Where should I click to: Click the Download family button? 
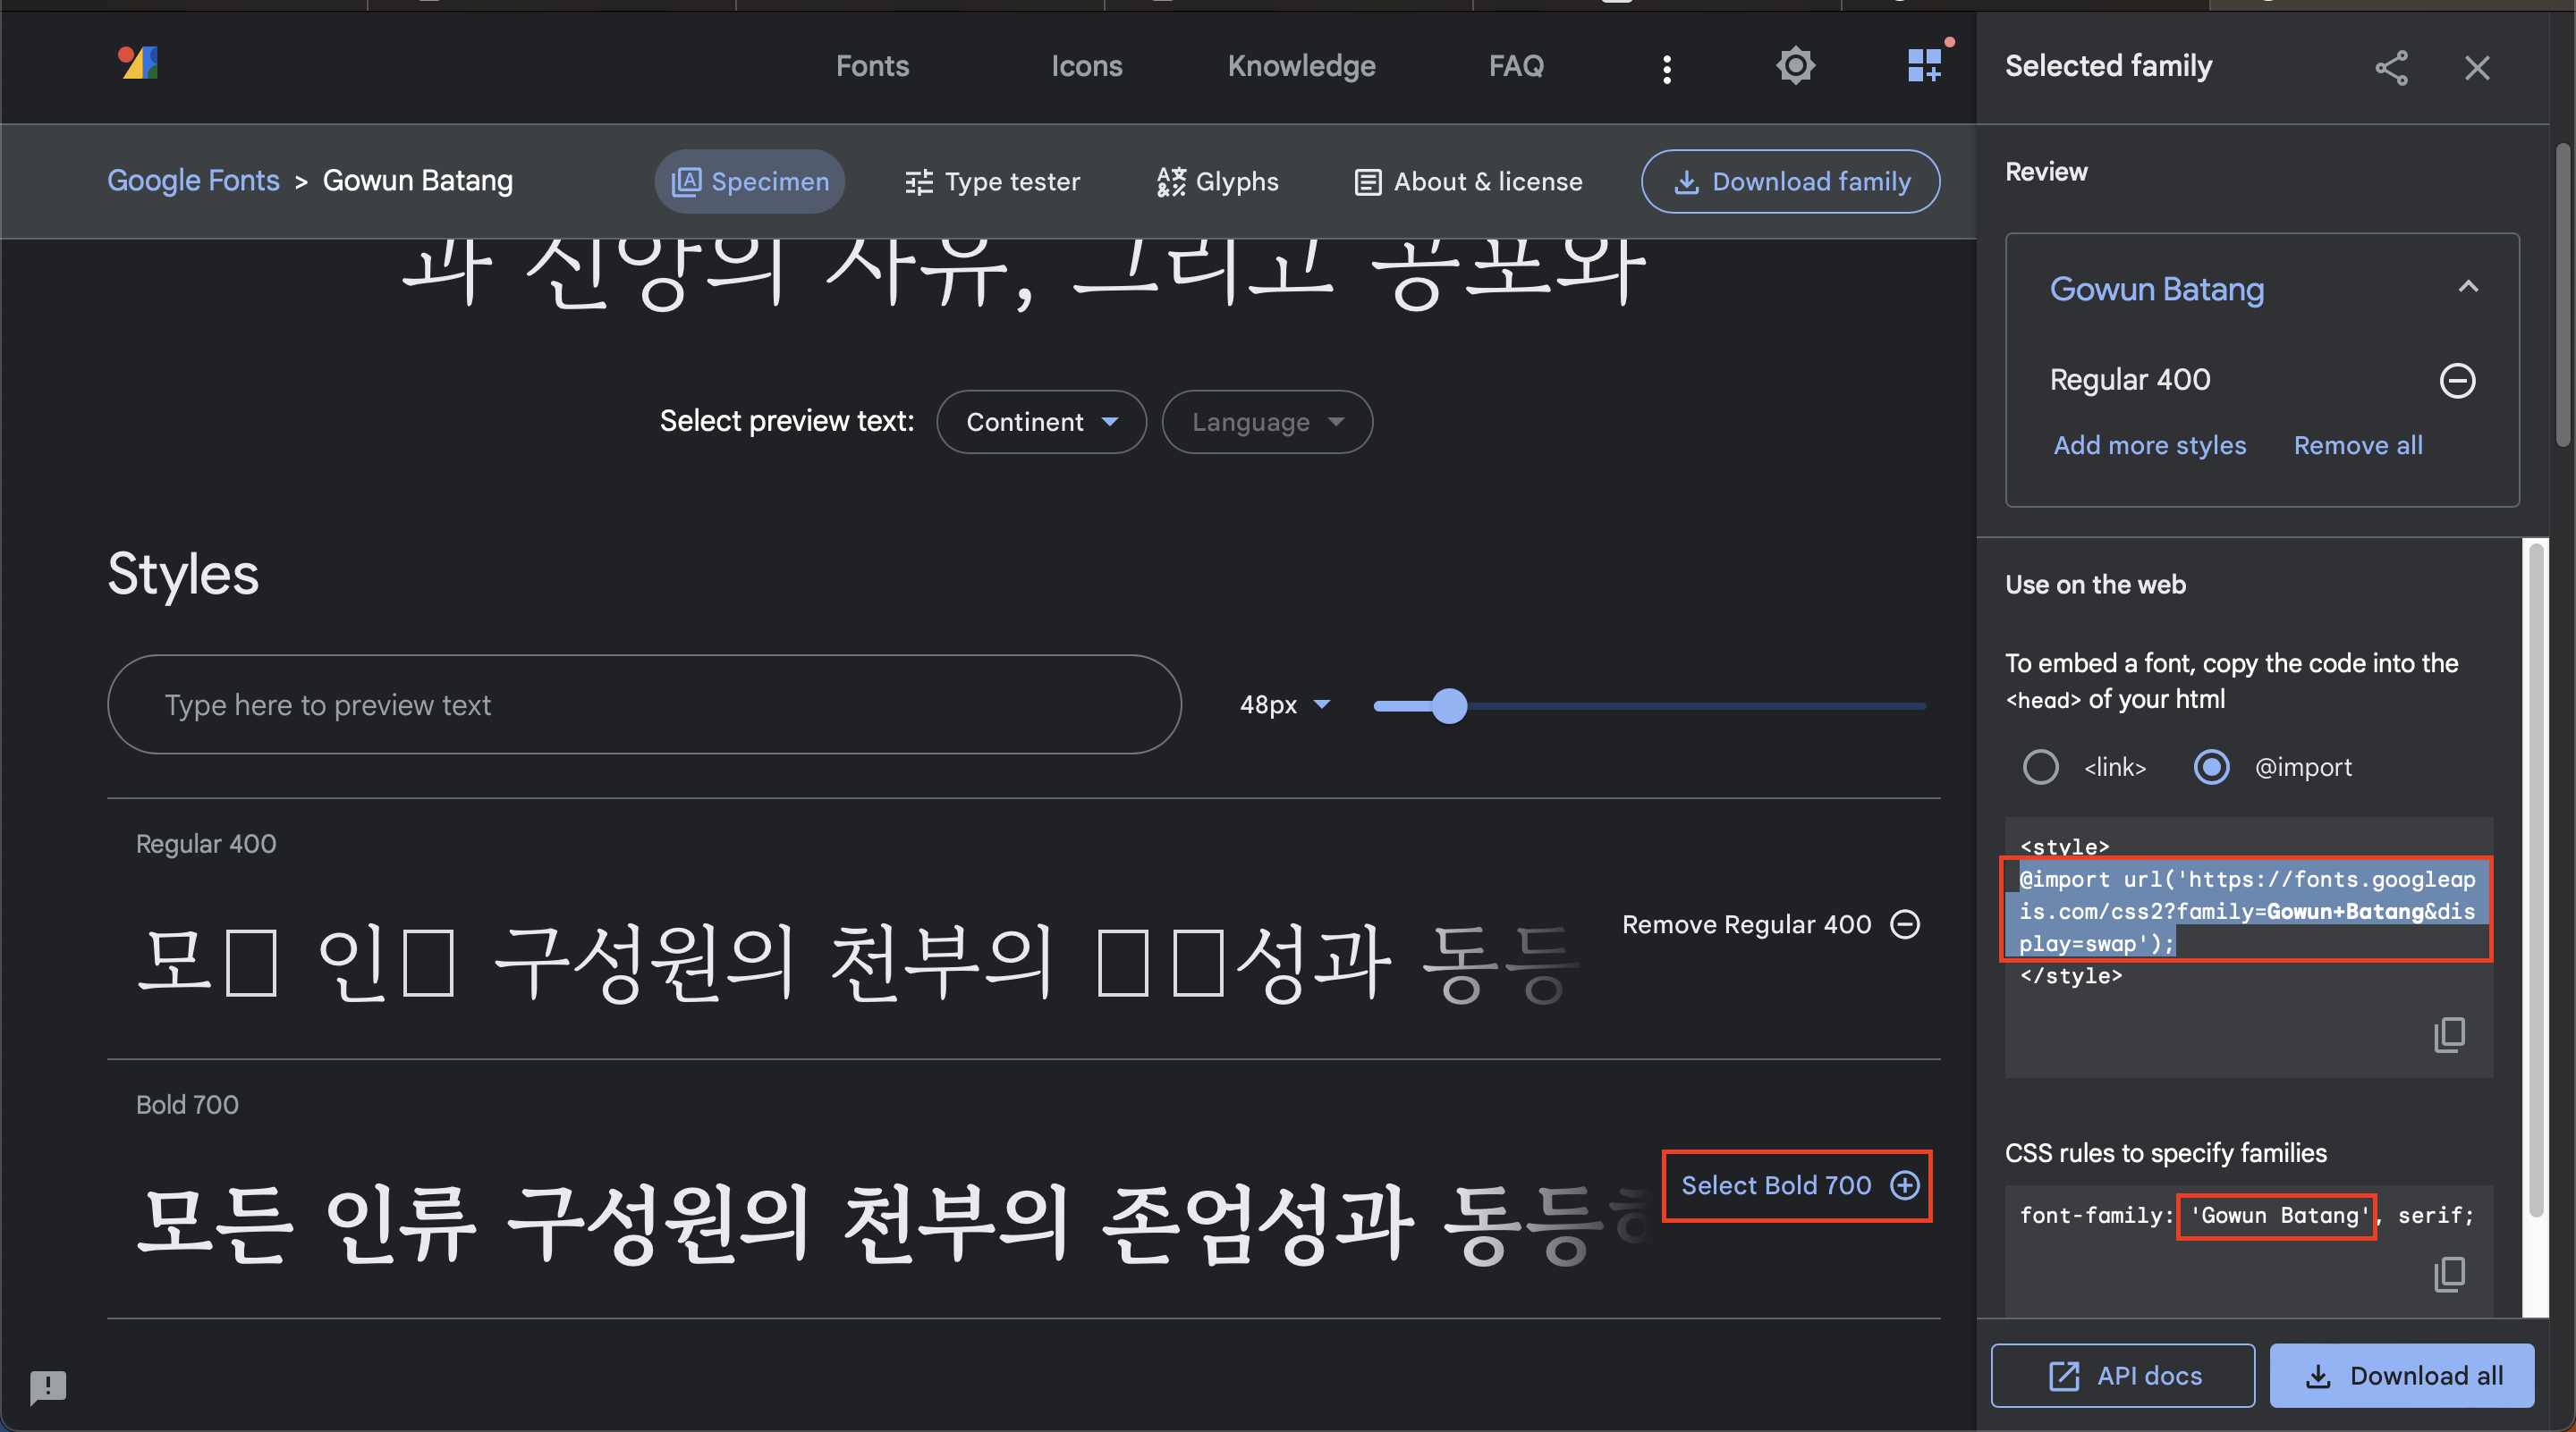[1791, 181]
